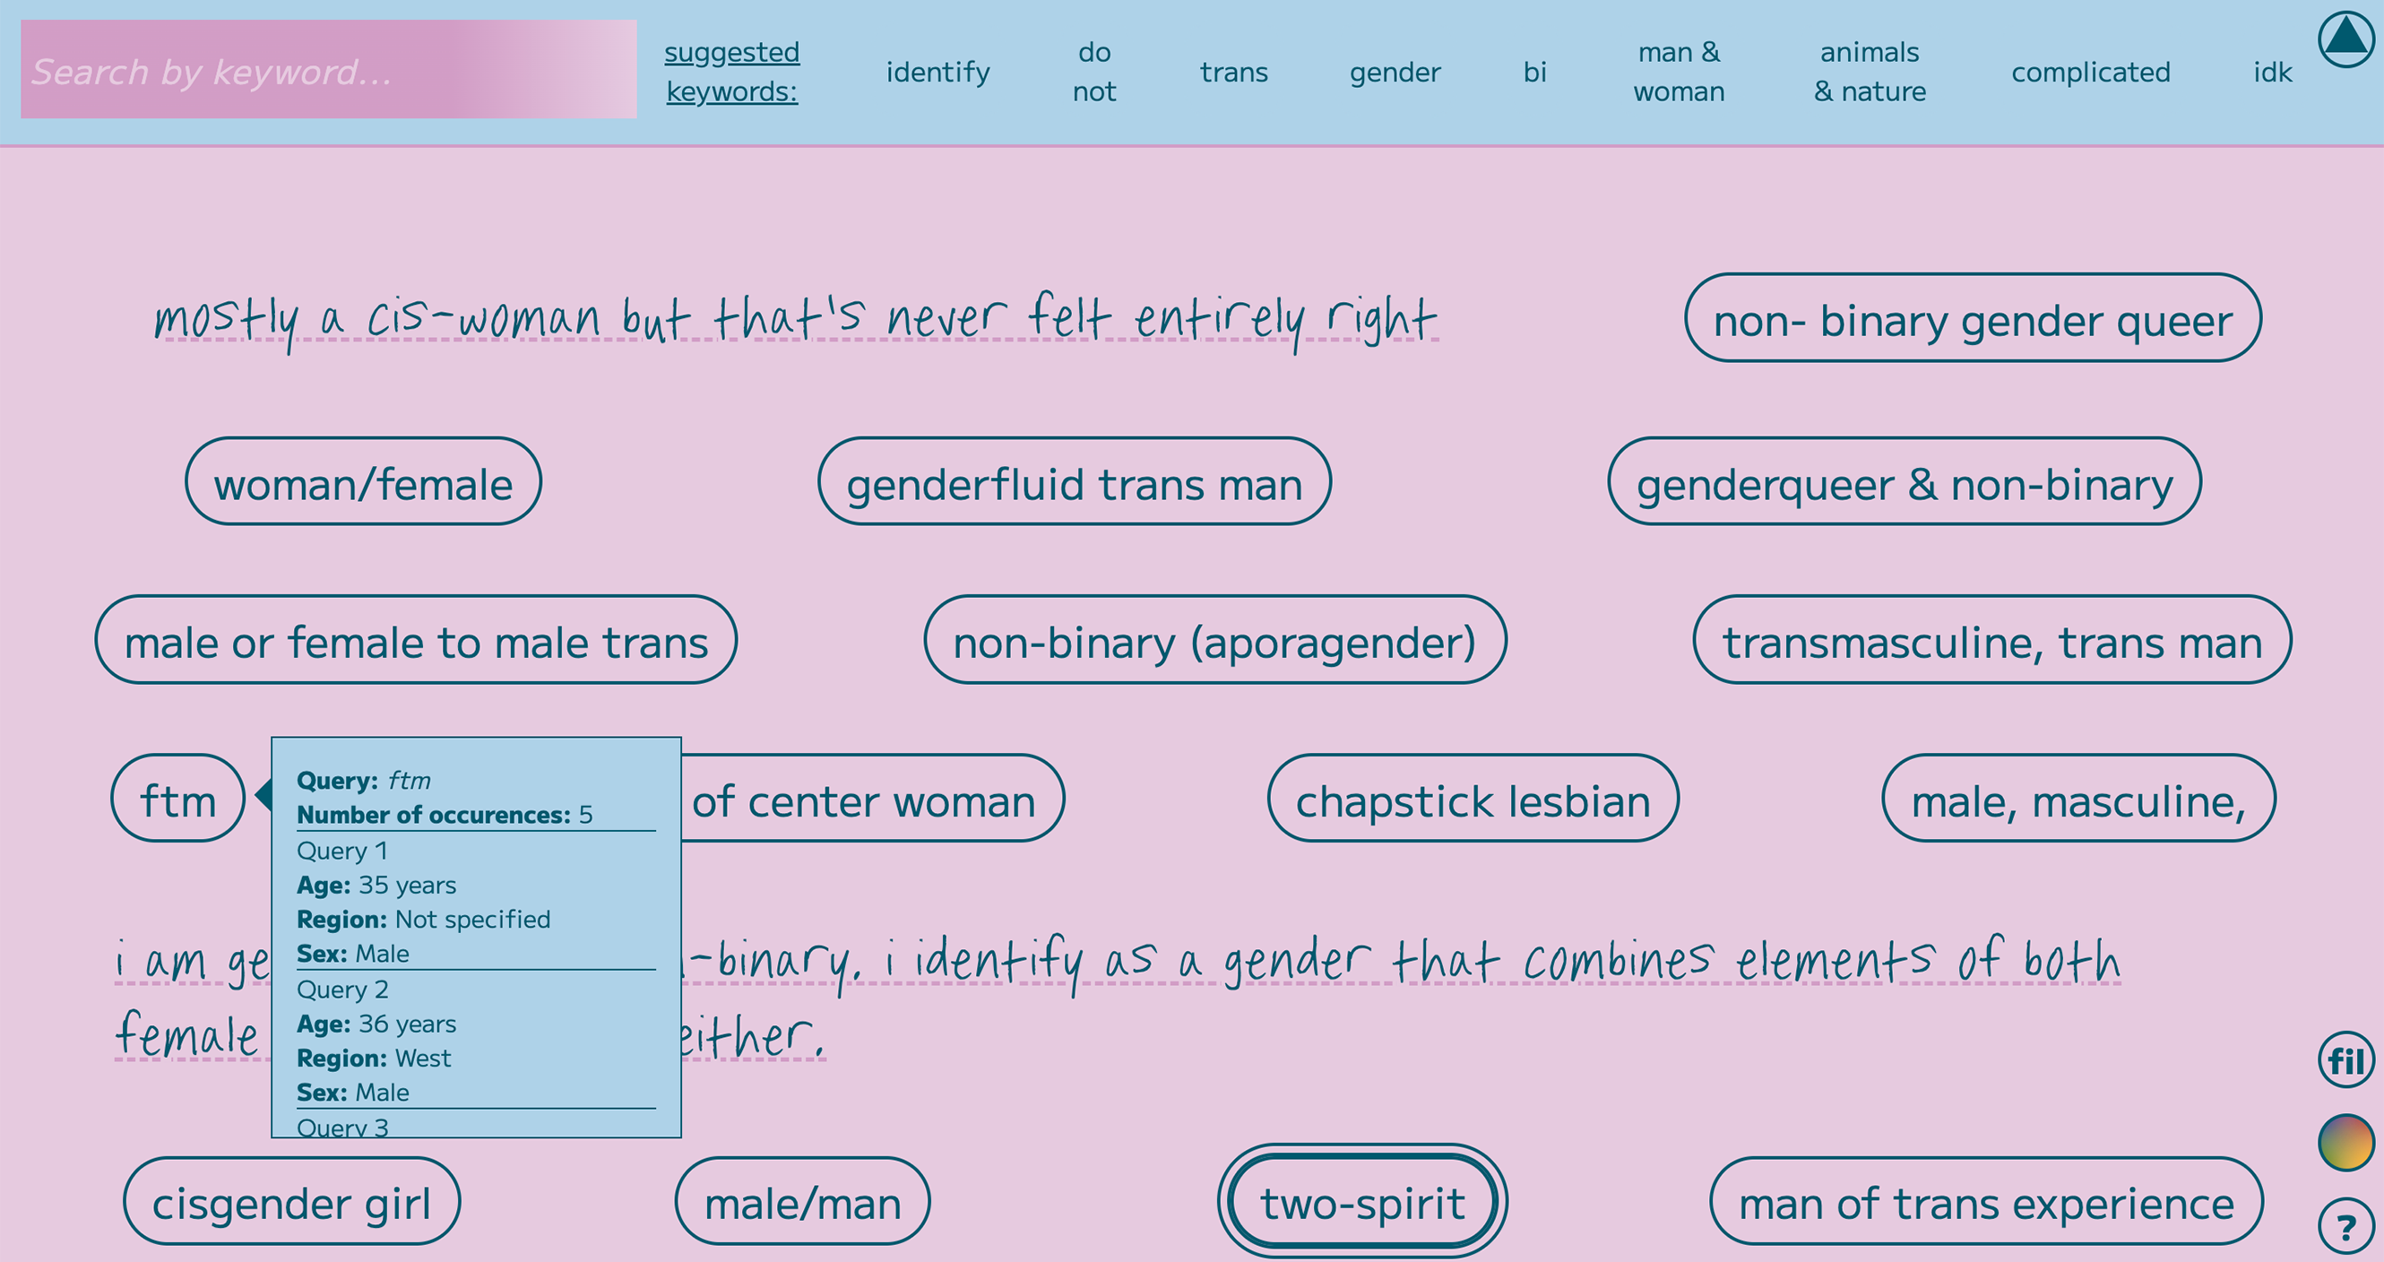This screenshot has height=1262, width=2384.
Task: Select the 'identify' suggested keyword
Action: [937, 73]
